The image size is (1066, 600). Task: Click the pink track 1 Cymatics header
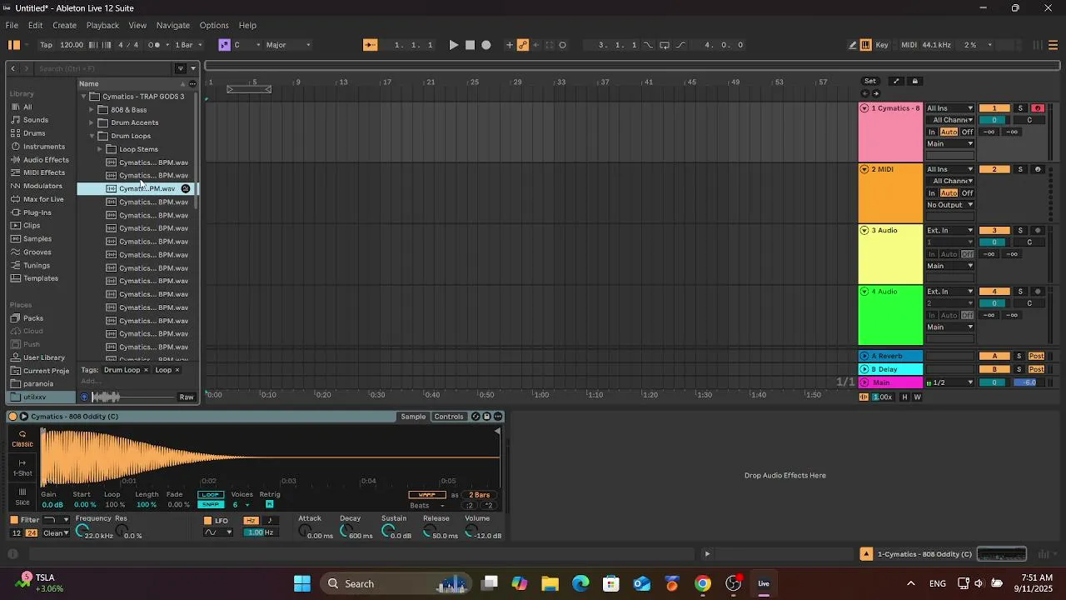pyautogui.click(x=890, y=132)
